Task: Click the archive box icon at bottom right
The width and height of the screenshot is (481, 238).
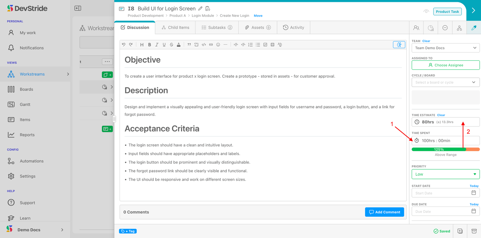Action: (474, 231)
